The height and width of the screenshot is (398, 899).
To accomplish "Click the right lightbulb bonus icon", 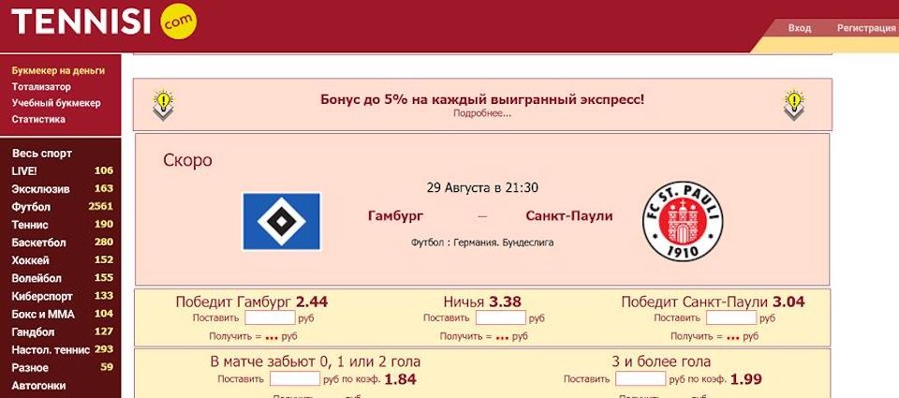I will click(x=794, y=104).
